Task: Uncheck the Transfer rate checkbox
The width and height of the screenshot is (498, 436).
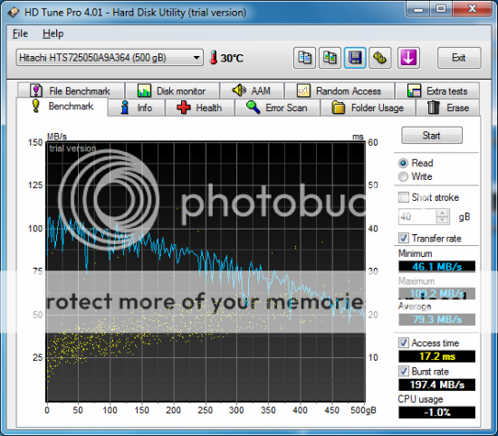Action: (x=403, y=238)
